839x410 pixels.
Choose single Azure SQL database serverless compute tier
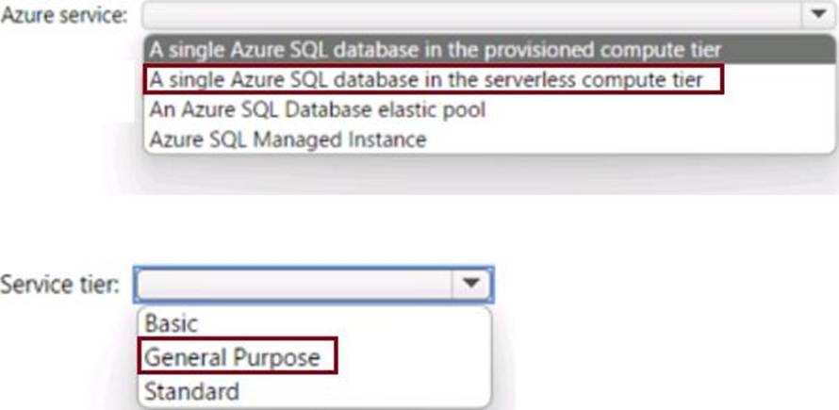[x=433, y=80]
